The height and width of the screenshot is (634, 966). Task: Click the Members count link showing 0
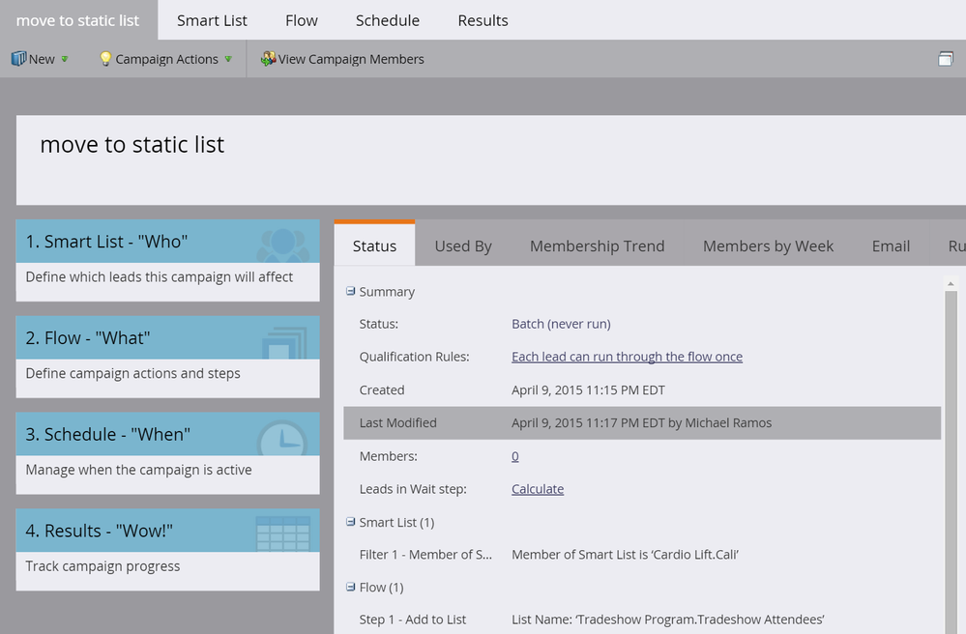tap(514, 456)
